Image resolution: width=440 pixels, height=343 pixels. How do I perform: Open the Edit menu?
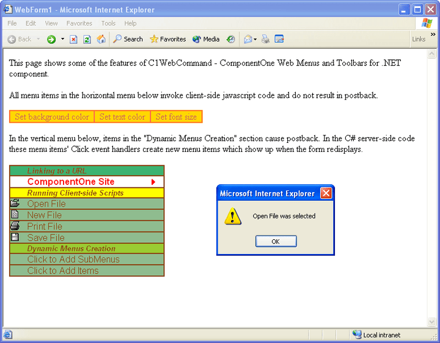[31, 23]
